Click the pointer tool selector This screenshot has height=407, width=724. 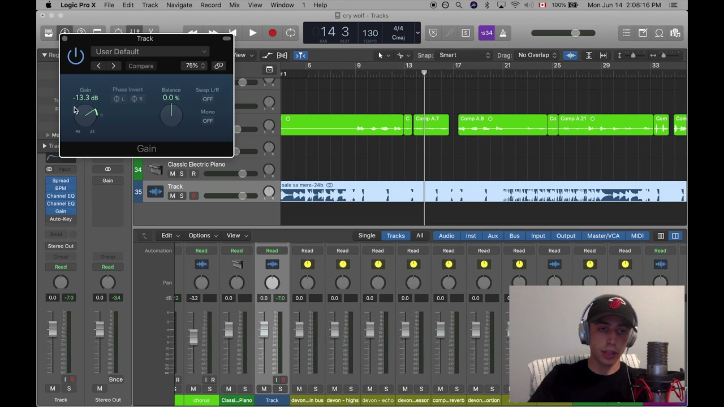point(383,55)
